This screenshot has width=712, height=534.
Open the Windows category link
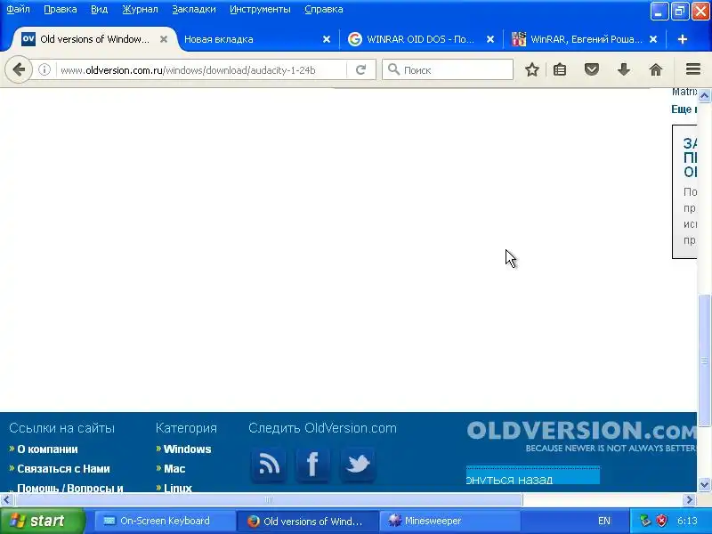point(187,449)
